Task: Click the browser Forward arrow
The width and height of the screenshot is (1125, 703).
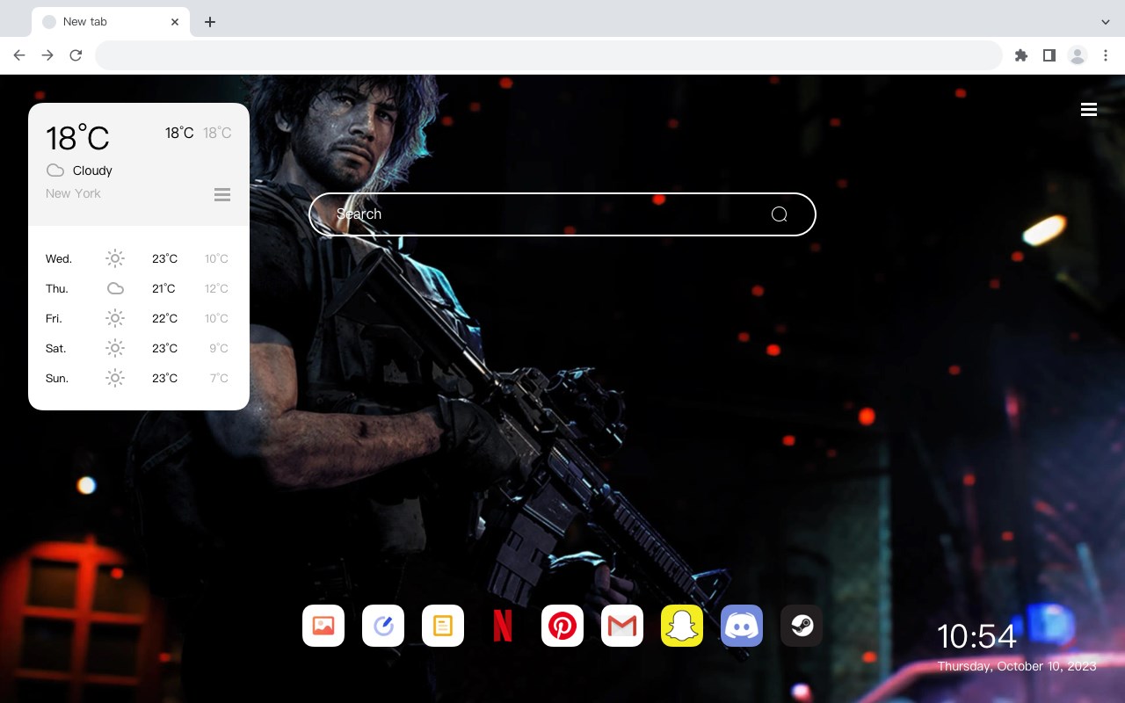Action: coord(47,55)
